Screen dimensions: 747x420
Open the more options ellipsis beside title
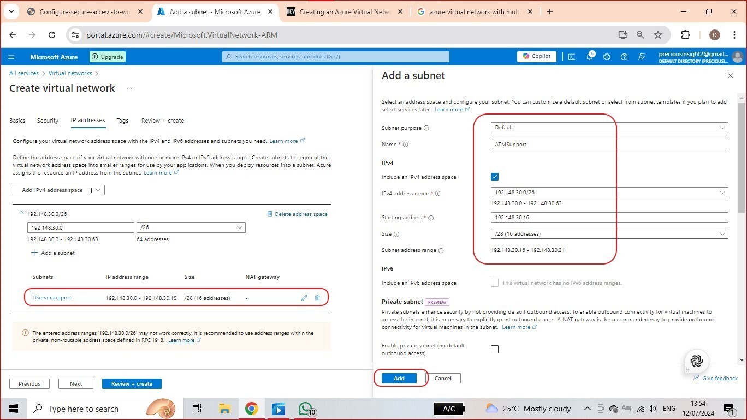(x=129, y=88)
